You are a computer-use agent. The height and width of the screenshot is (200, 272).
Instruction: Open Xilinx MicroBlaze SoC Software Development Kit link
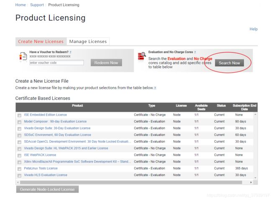tap(77, 162)
